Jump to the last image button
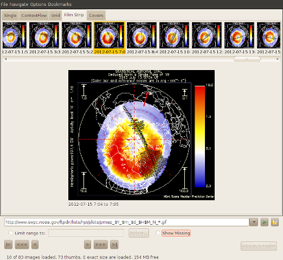283x260 pixels. 114,245
